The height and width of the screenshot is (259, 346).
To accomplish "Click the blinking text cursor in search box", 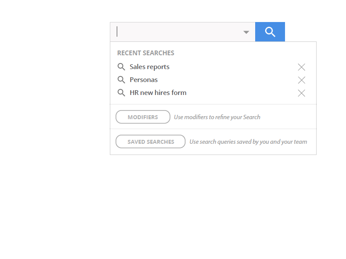I will point(117,32).
